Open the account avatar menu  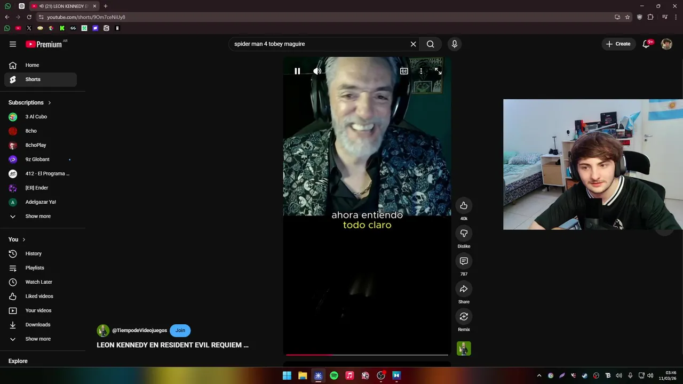pyautogui.click(x=666, y=44)
